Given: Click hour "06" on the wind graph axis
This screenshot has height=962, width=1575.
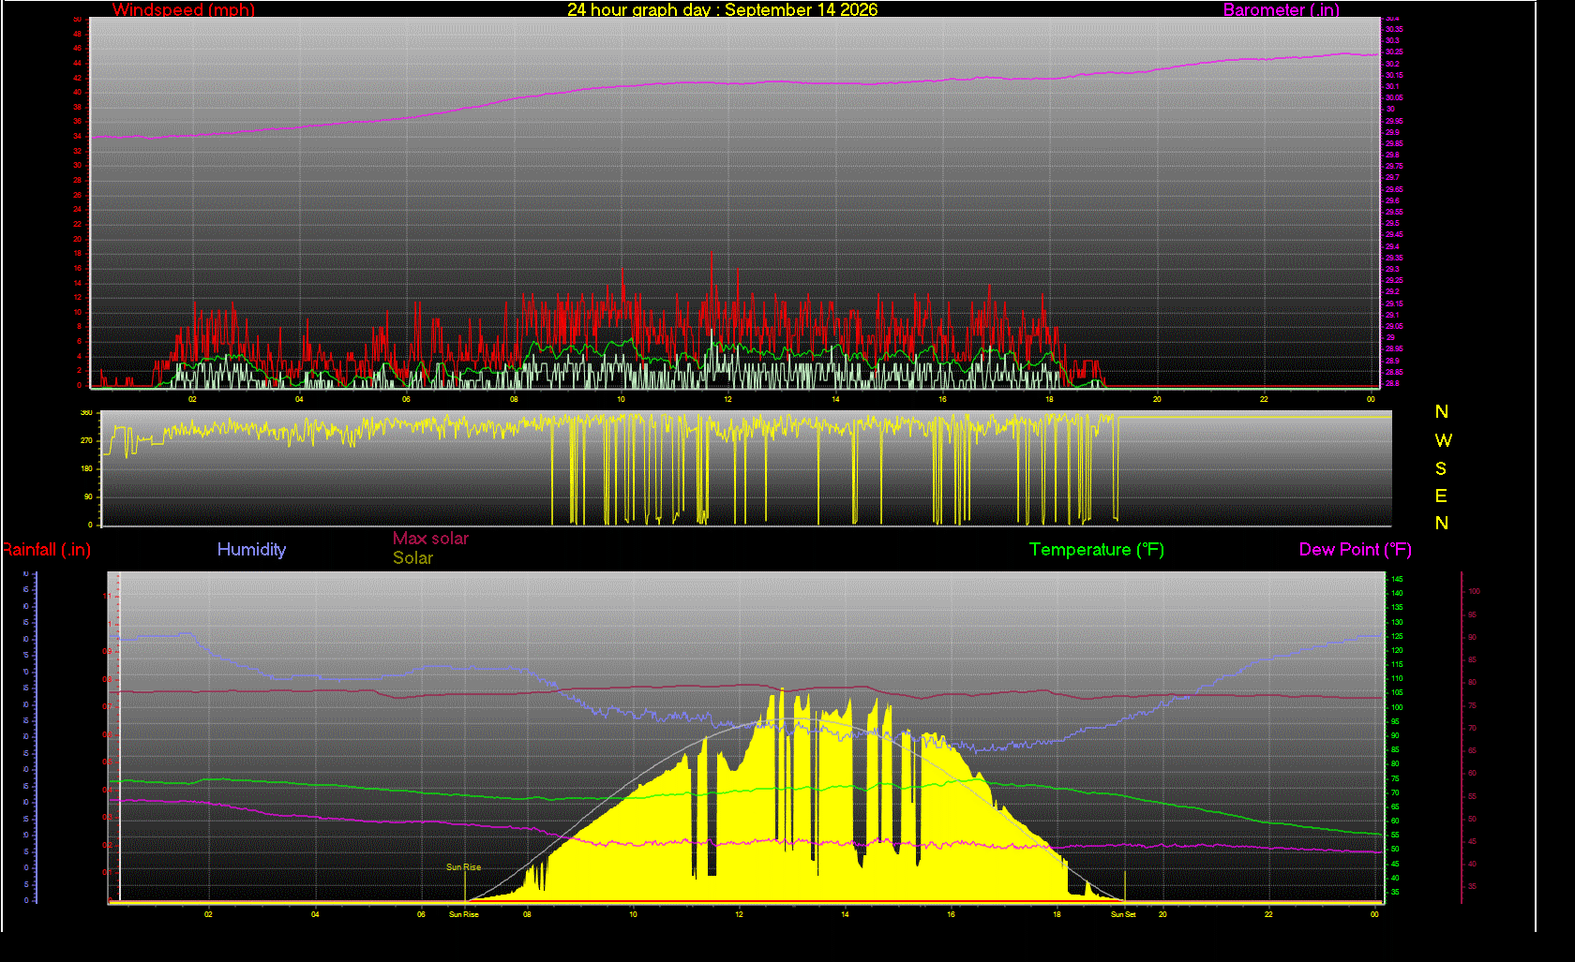Looking at the screenshot, I should coord(406,399).
